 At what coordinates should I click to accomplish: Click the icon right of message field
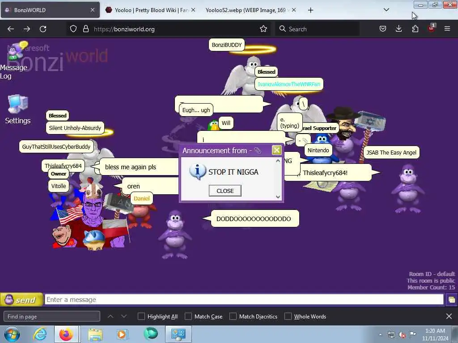coord(451,300)
